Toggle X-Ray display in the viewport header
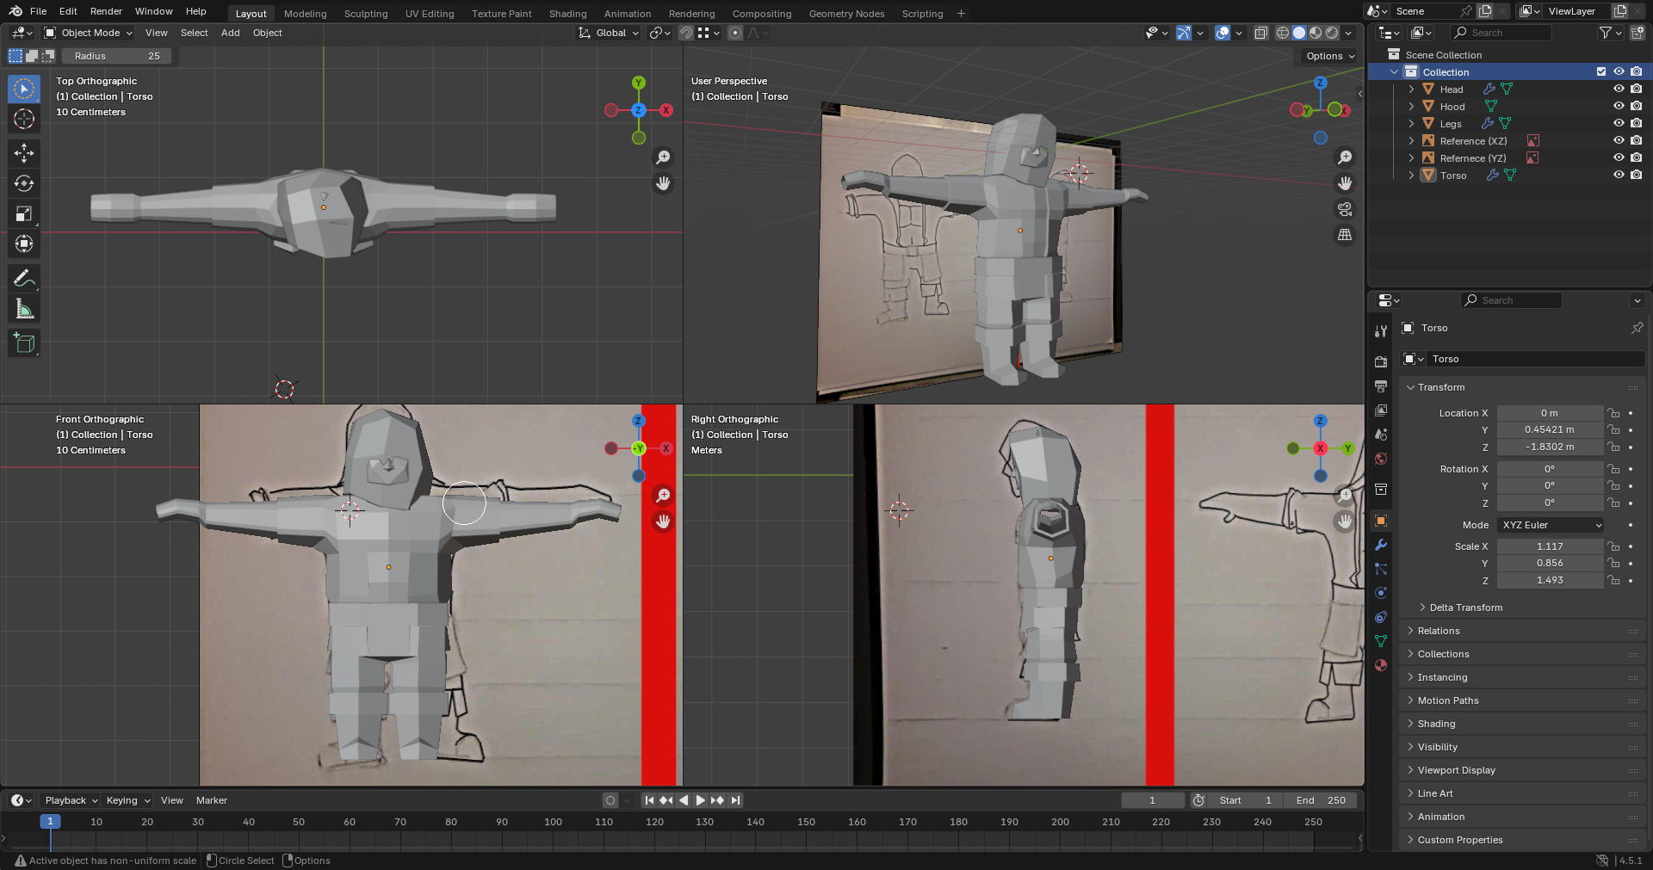Viewport: 1653px width, 870px height. point(1260,33)
